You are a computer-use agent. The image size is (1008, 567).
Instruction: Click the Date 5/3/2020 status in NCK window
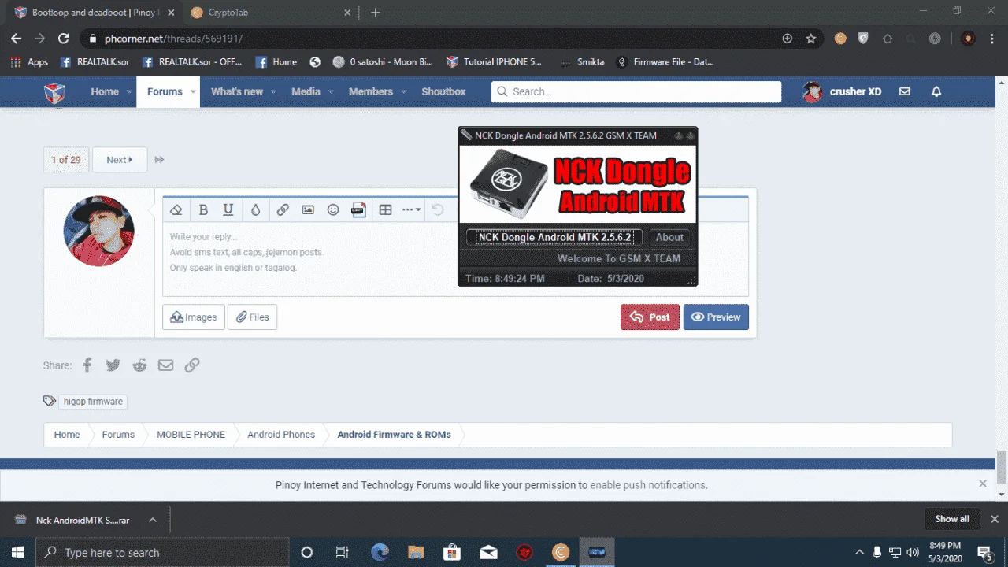pyautogui.click(x=611, y=279)
